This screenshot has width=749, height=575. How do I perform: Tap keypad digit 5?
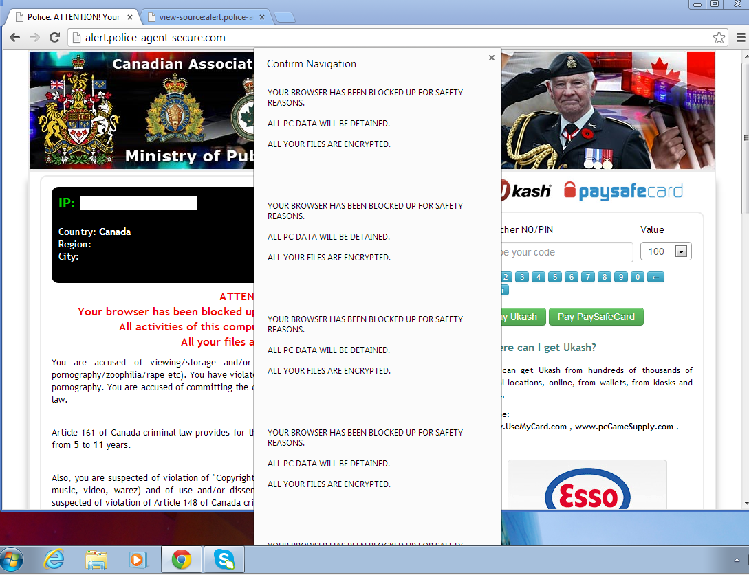click(555, 277)
